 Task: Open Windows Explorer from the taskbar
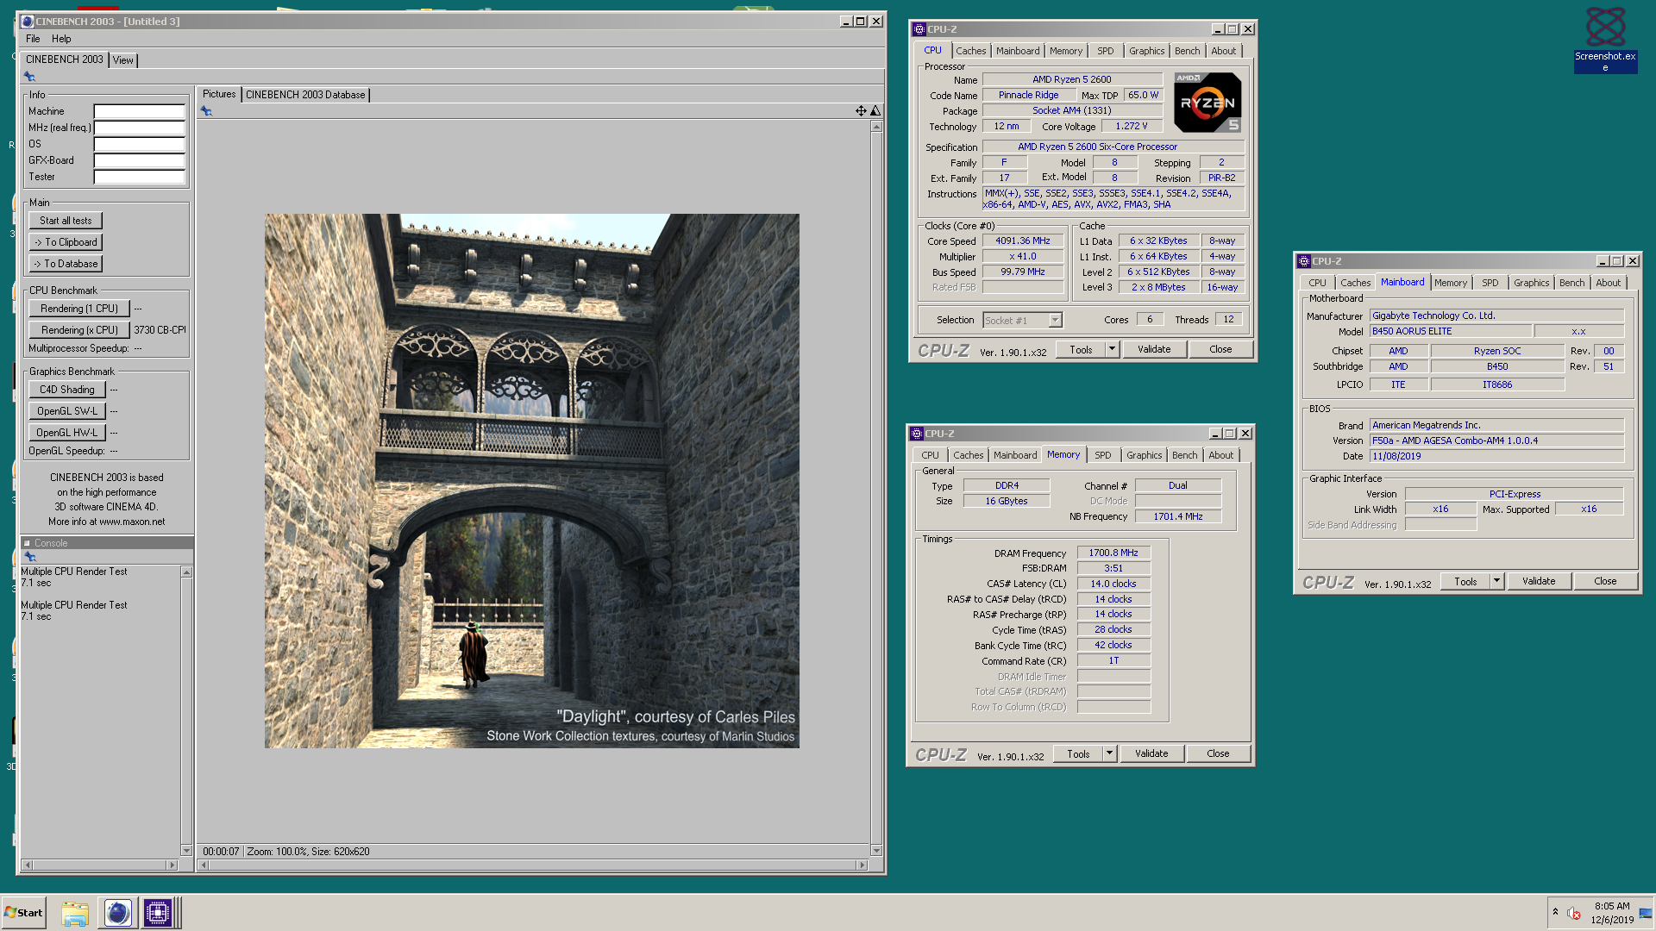tap(75, 913)
